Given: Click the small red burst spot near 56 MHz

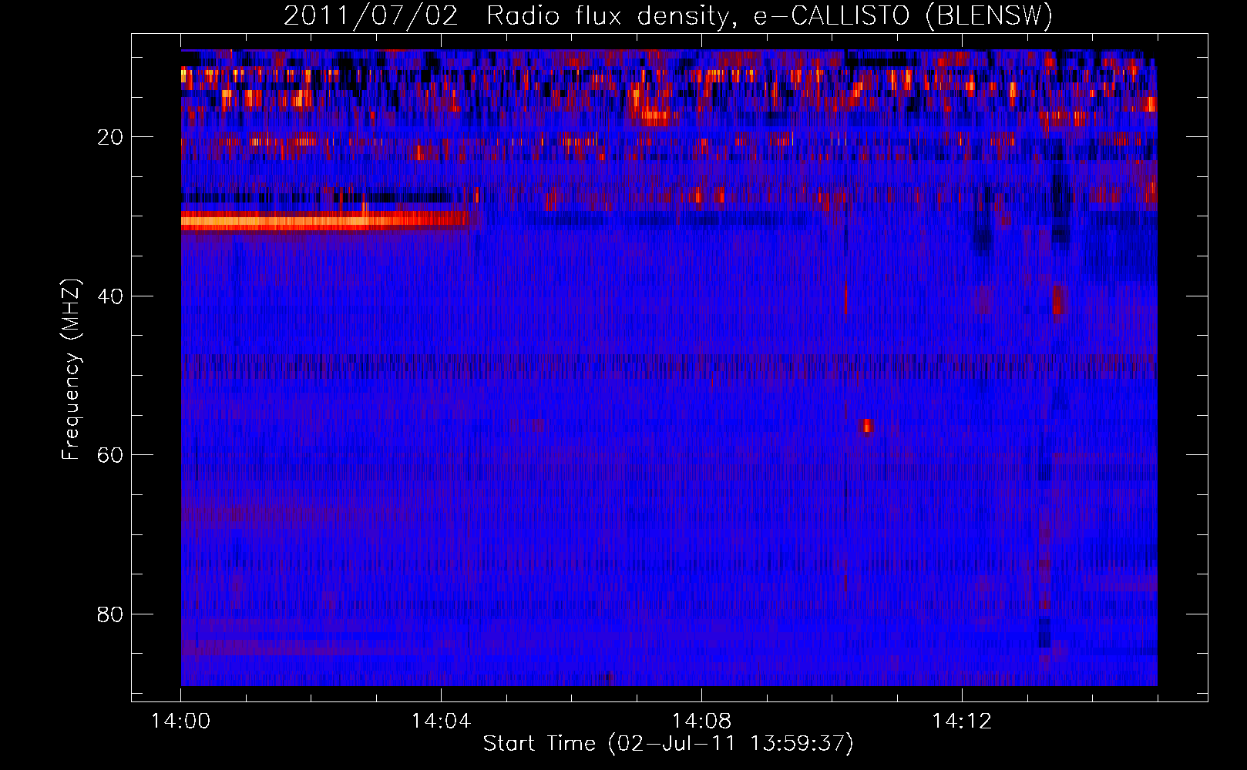Looking at the screenshot, I should [x=867, y=426].
